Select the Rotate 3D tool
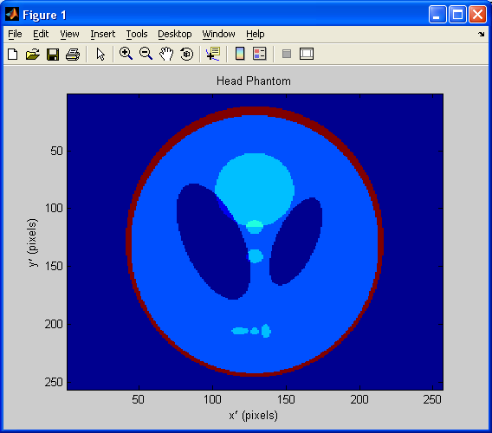This screenshot has height=433, width=492. (187, 54)
